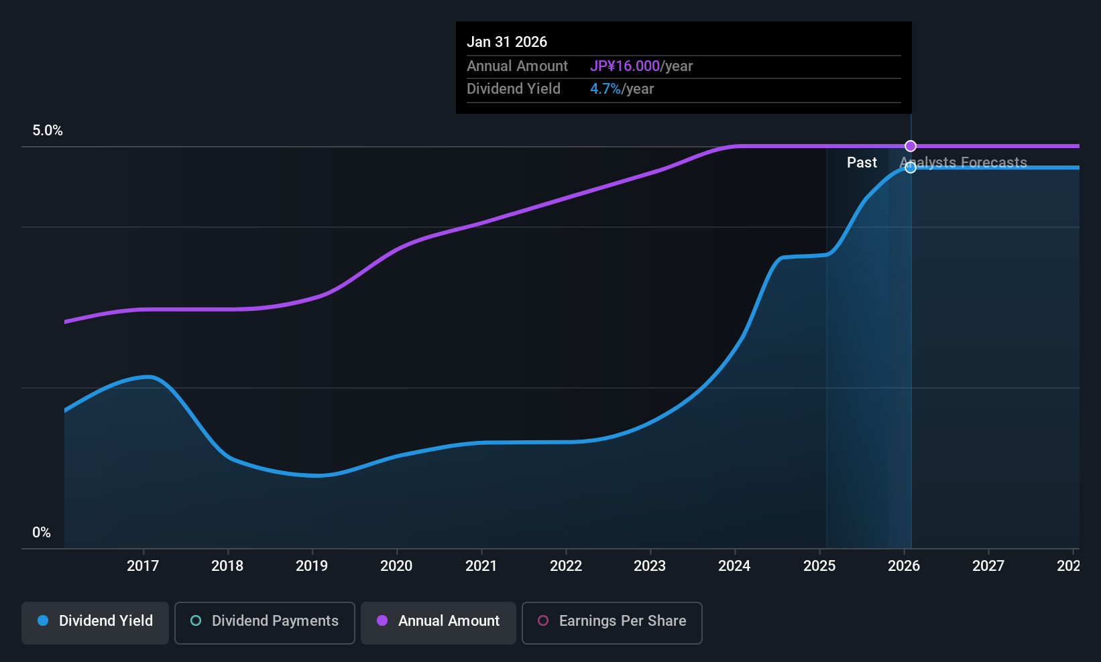Viewport: 1101px width, 662px height.
Task: Click the blue Dividend Yield legend dot
Action: click(43, 620)
